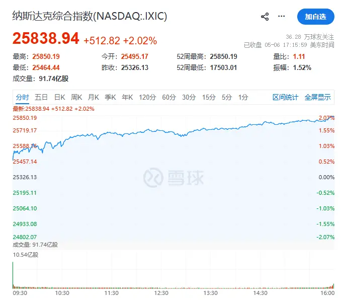Screen dimensions: 343x304
Task: Open the three-dot more options menu
Action: coord(281,16)
